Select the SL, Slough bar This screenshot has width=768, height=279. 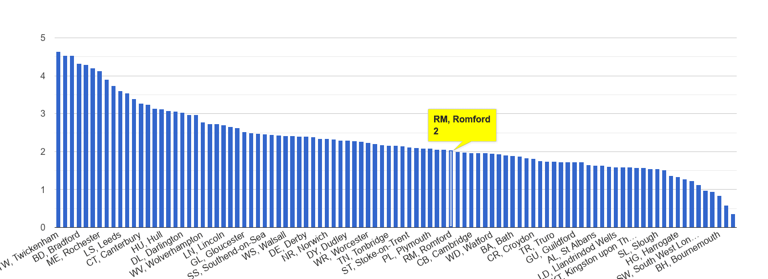656,198
